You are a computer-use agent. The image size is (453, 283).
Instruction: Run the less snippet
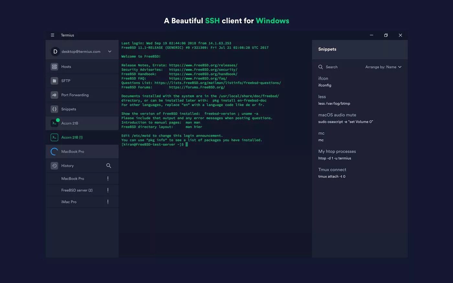point(322,97)
